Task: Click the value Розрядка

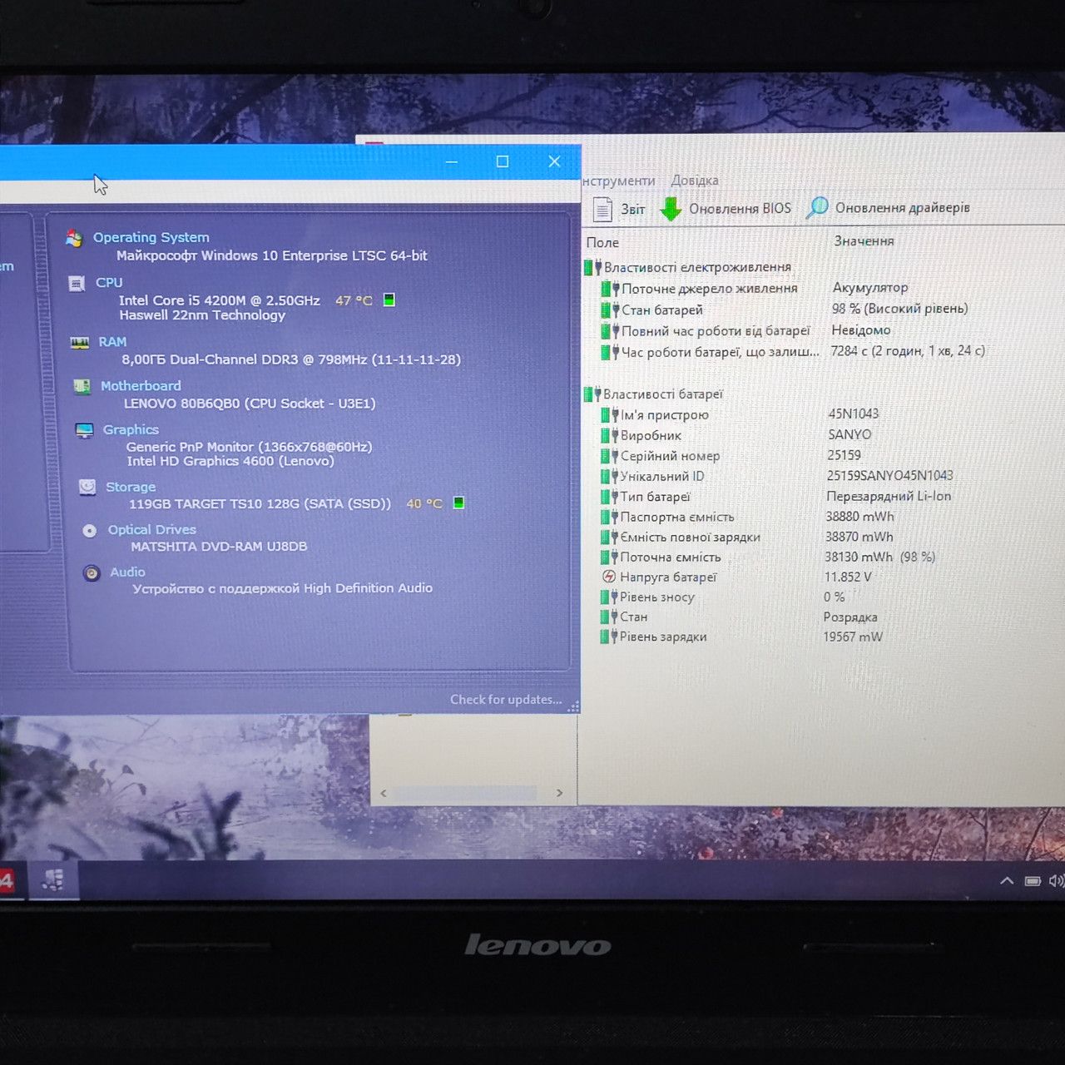Action: point(850,617)
